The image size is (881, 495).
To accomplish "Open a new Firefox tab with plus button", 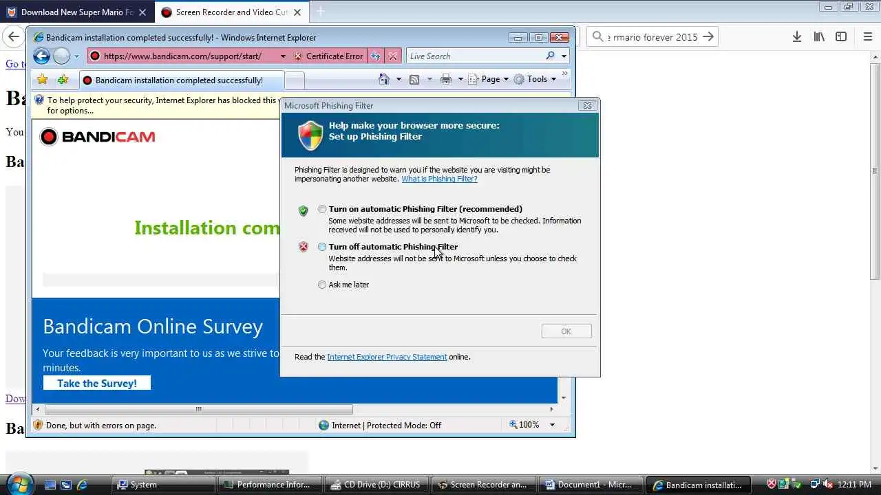I will tap(320, 12).
